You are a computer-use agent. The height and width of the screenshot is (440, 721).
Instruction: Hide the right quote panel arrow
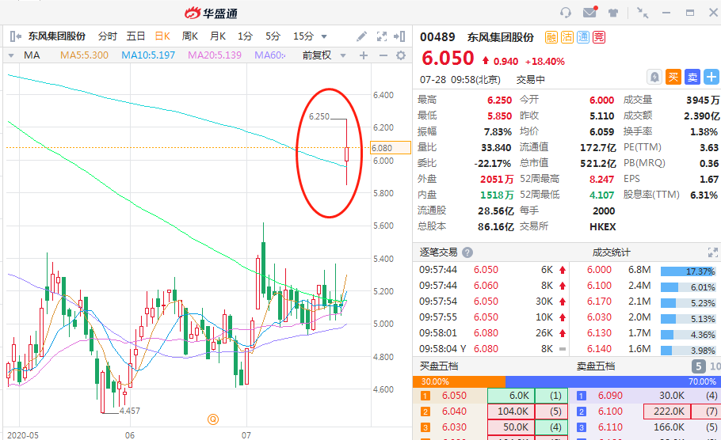(x=399, y=36)
